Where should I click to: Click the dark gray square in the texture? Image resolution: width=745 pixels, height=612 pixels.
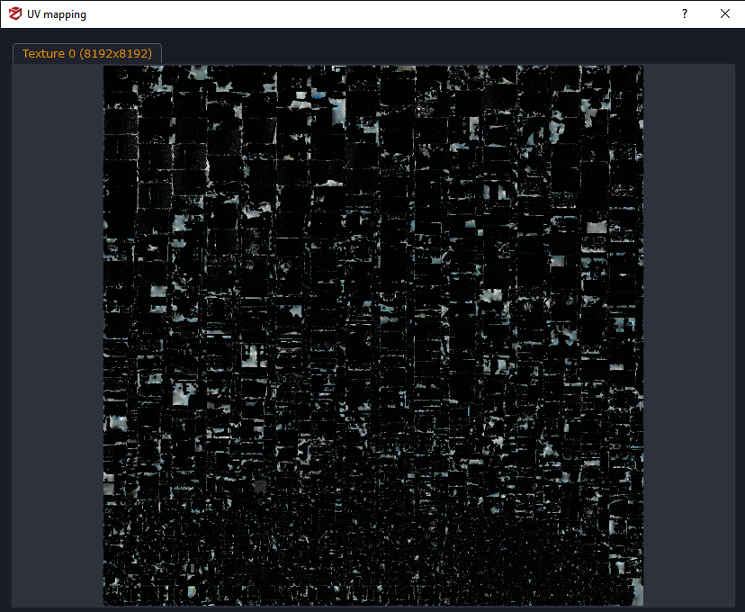tap(261, 486)
